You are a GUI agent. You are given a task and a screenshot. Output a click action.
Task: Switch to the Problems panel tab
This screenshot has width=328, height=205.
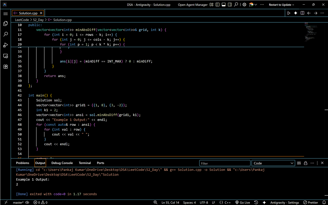pyautogui.click(x=23, y=163)
